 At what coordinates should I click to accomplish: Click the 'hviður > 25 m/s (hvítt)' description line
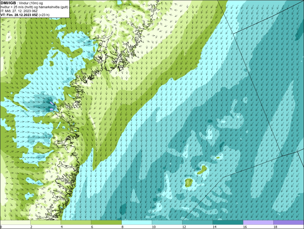[x=34, y=7]
